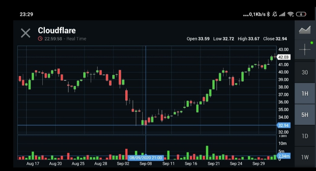Select the 30 minute interval

tap(305, 72)
